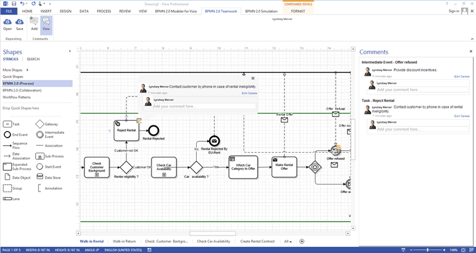Open the All pages dropdown
The height and width of the screenshot is (253, 476).
tap(287, 242)
